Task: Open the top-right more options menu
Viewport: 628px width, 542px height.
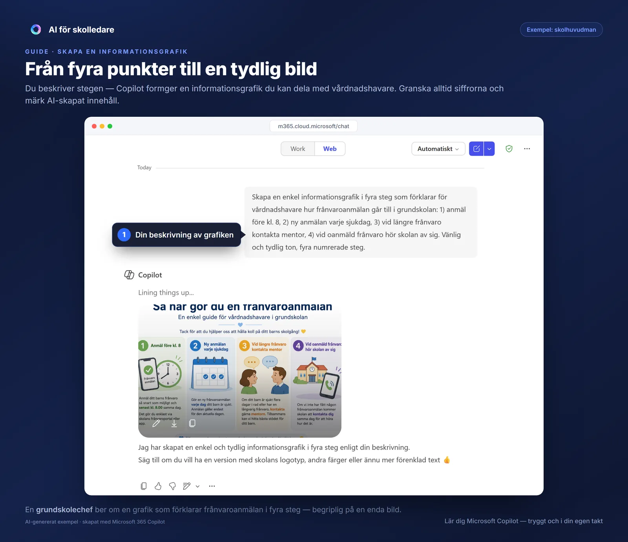Action: pos(527,149)
